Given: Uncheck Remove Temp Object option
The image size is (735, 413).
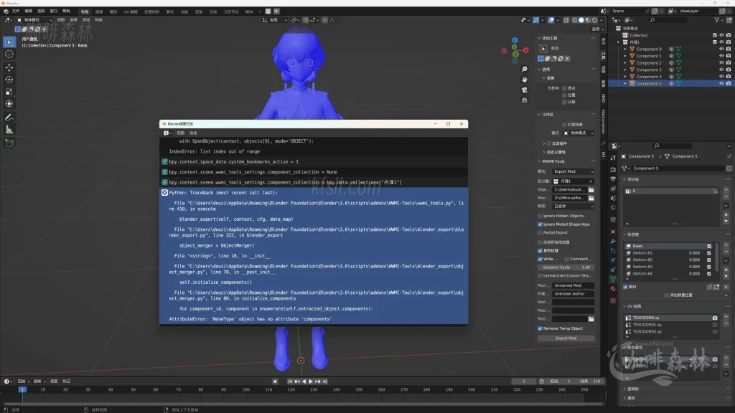Looking at the screenshot, I should [x=540, y=328].
